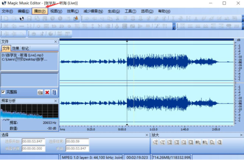244x160 pixels.
Task: Open overflow arrow beside the stopwatch toolbar
Action: coord(174,26)
